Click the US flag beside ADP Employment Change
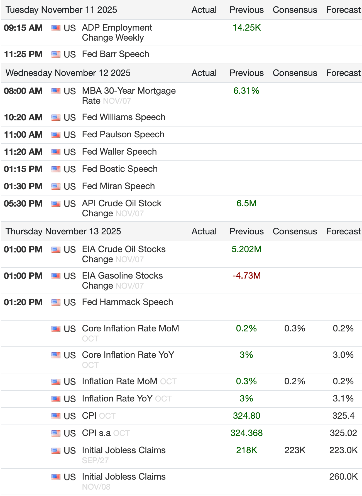Screen dimensions: 362x496 click(x=56, y=28)
